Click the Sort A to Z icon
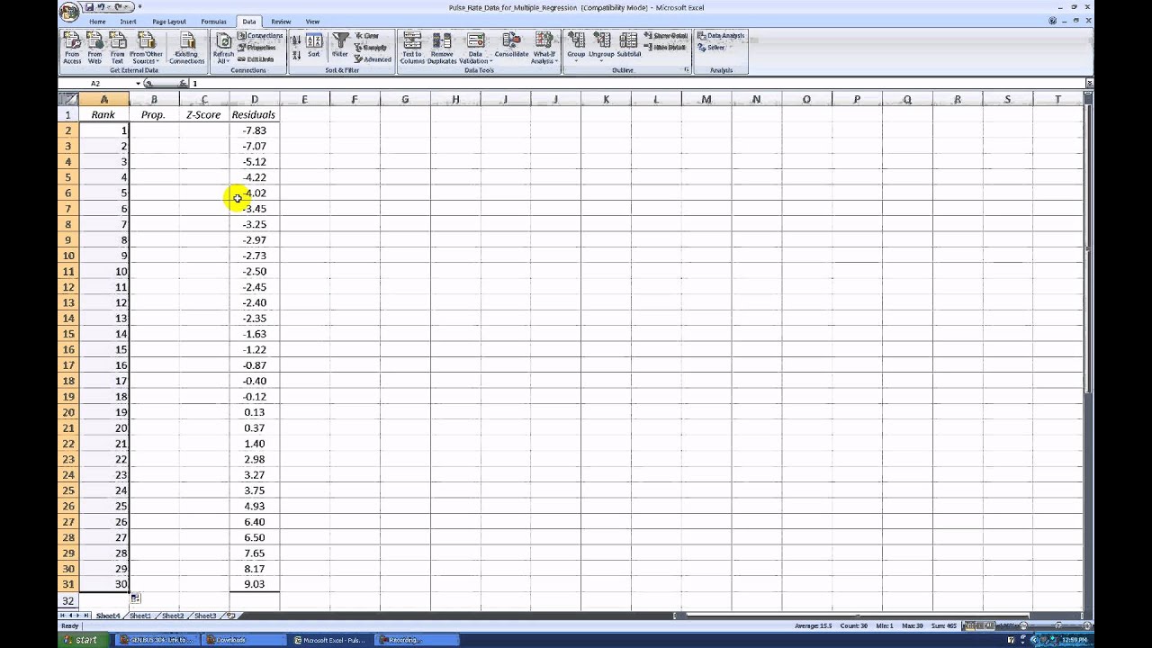Image resolution: width=1152 pixels, height=648 pixels. coord(296,40)
